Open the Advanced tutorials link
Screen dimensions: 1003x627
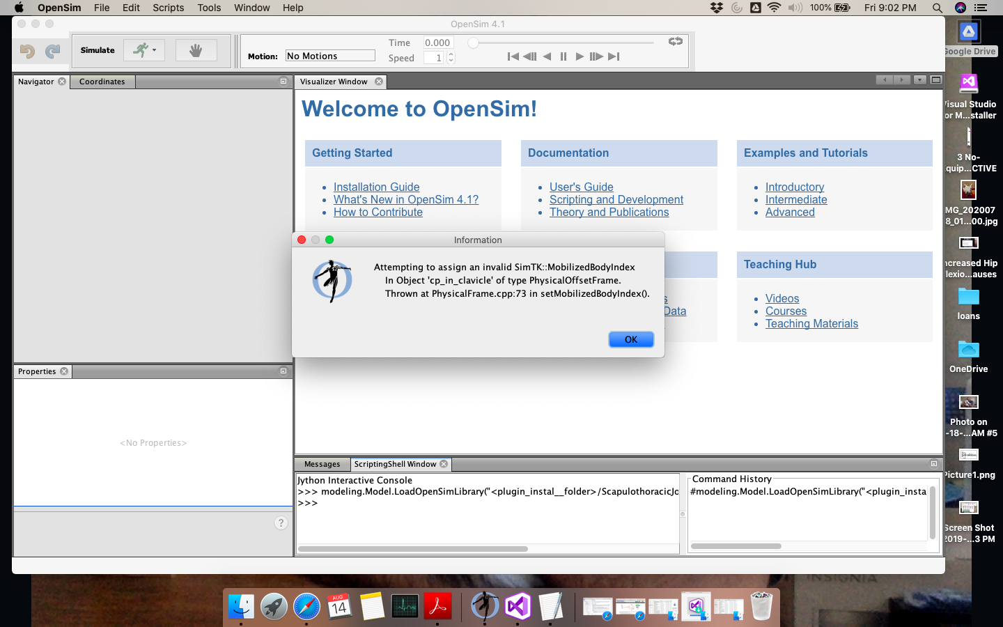click(790, 212)
